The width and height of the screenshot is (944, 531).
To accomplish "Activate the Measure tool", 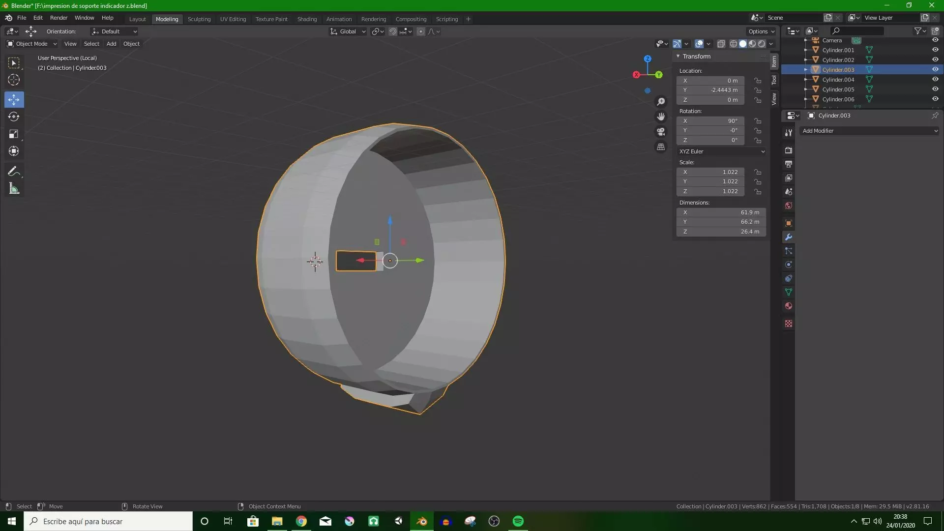I will (14, 189).
